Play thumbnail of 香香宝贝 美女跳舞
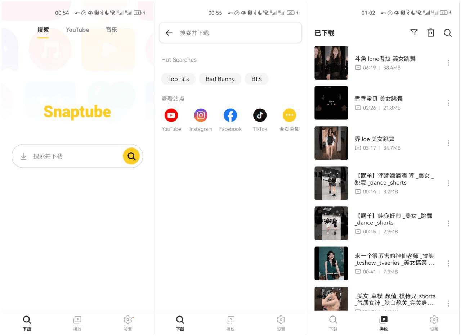Viewport: 461px width, 336px height. coord(331,103)
